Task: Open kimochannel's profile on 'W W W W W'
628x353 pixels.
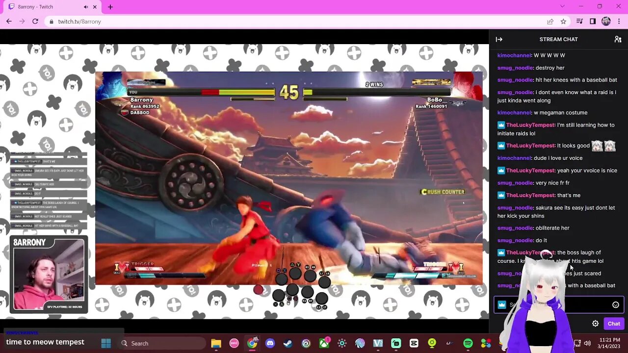Action: (x=514, y=55)
